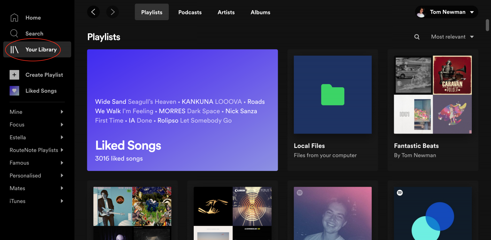Screen dimensions: 491x240
Task: Switch to the Artists tab
Action: [226, 12]
